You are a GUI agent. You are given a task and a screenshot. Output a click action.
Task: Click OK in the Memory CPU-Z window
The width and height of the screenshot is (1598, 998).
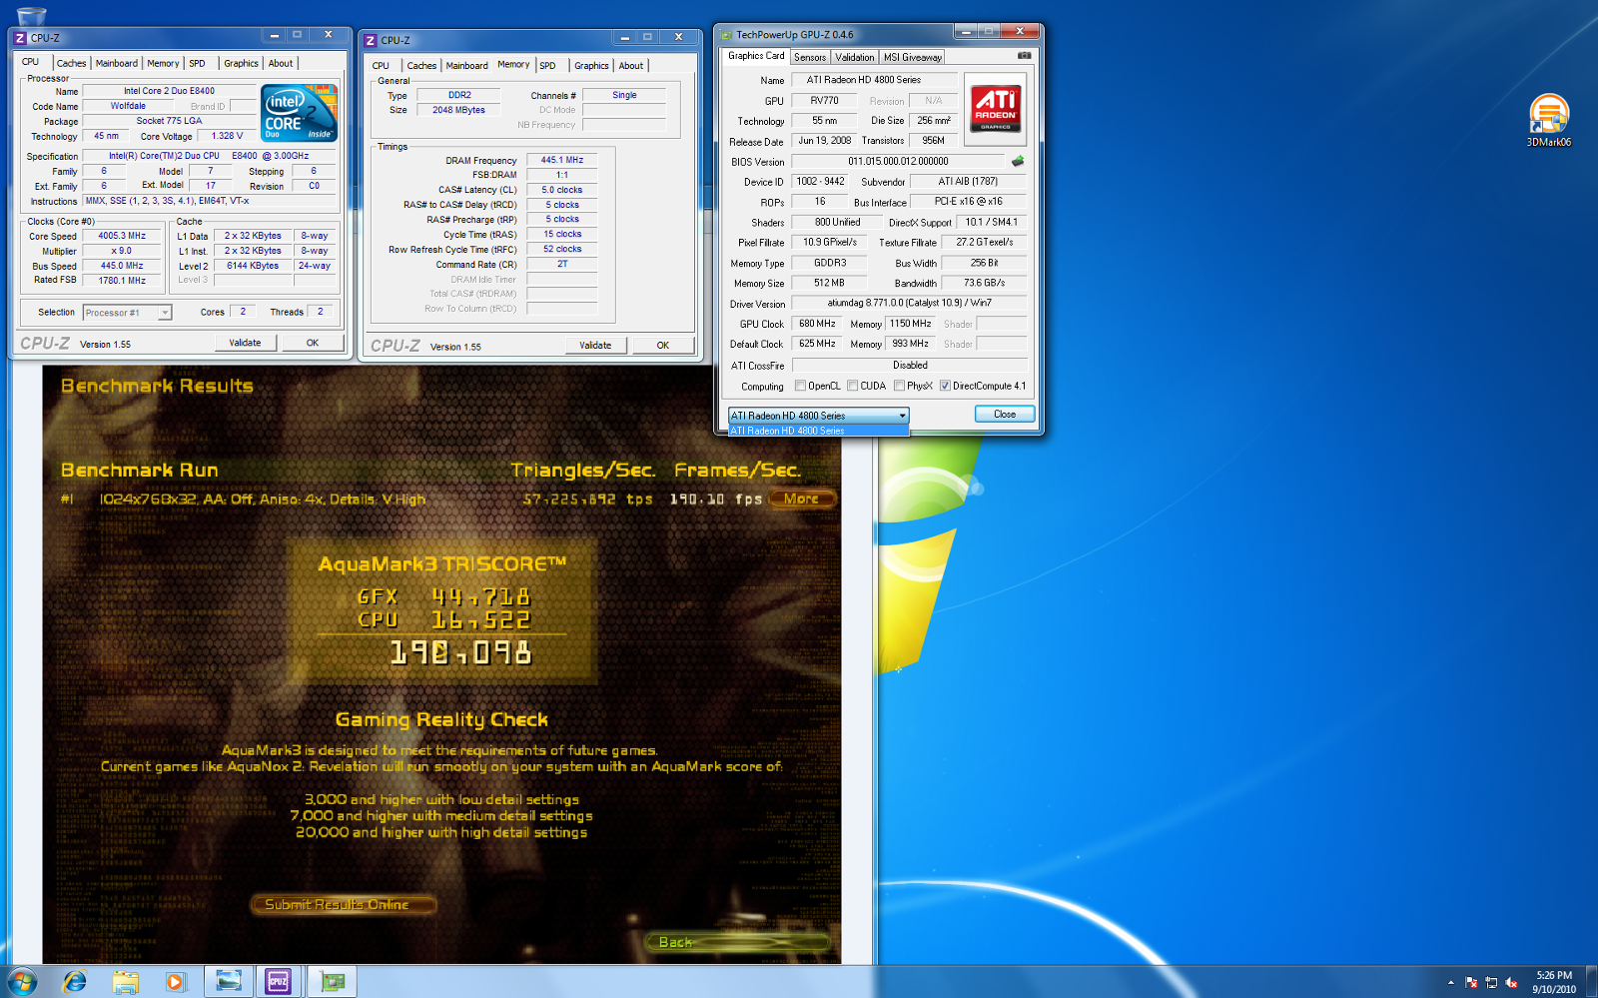(x=663, y=346)
